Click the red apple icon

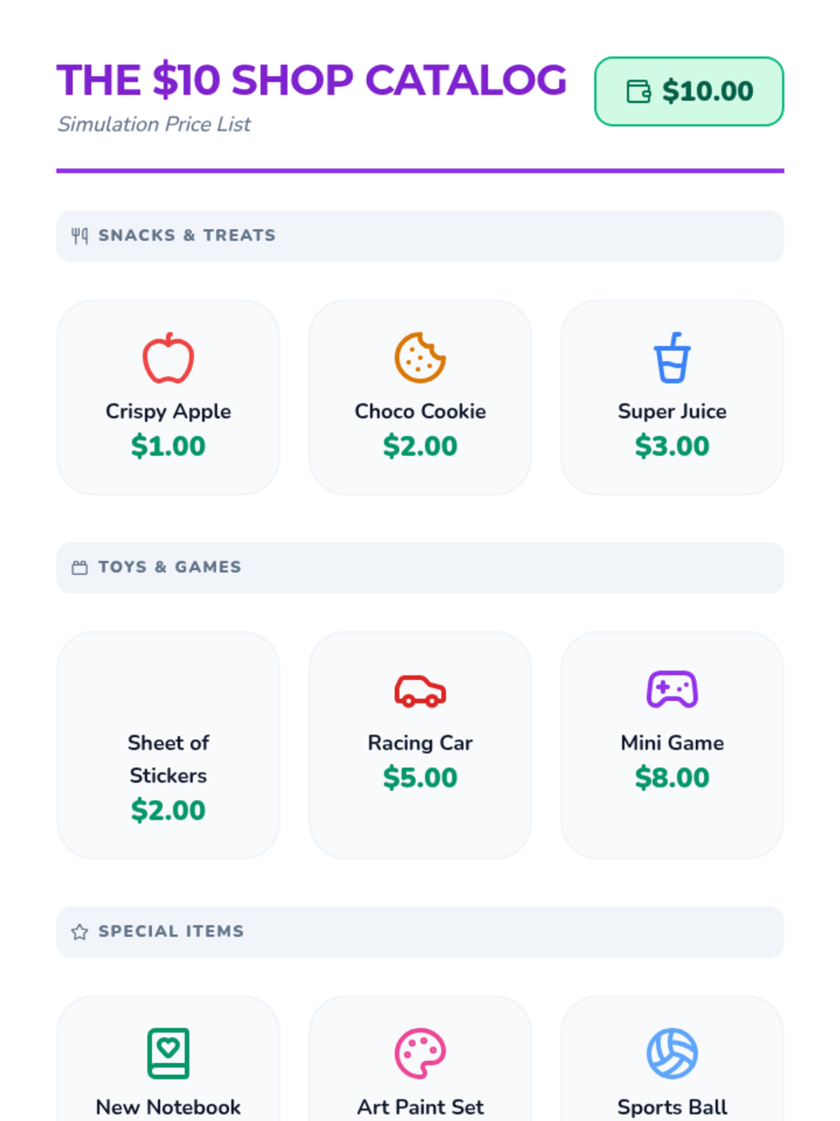click(168, 358)
